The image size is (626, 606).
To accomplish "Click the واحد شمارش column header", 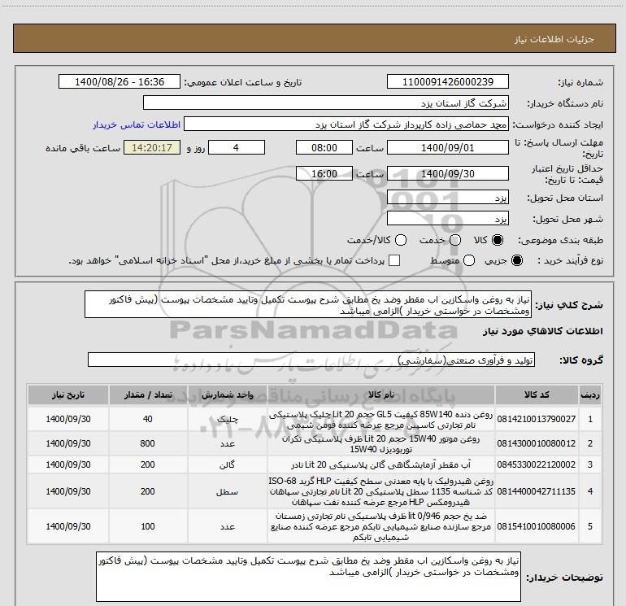I will coord(227,395).
